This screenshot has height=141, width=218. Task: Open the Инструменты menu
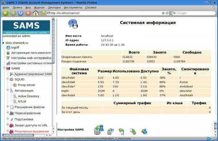tap(73, 8)
